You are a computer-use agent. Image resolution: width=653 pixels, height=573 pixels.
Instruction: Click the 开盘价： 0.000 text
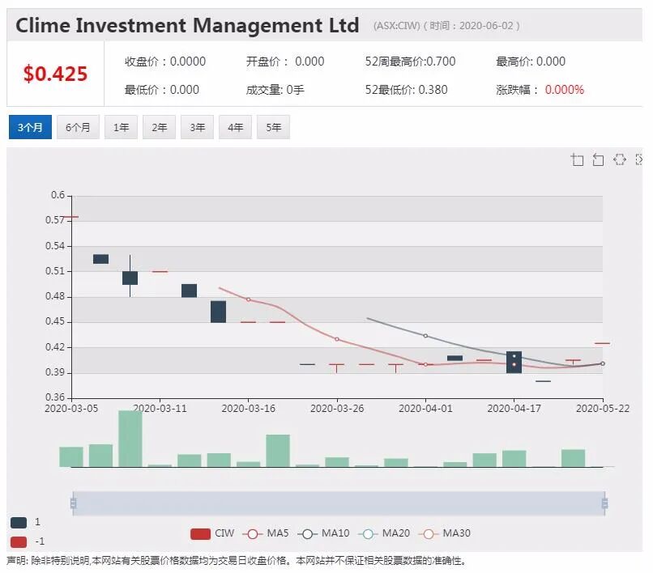(285, 62)
